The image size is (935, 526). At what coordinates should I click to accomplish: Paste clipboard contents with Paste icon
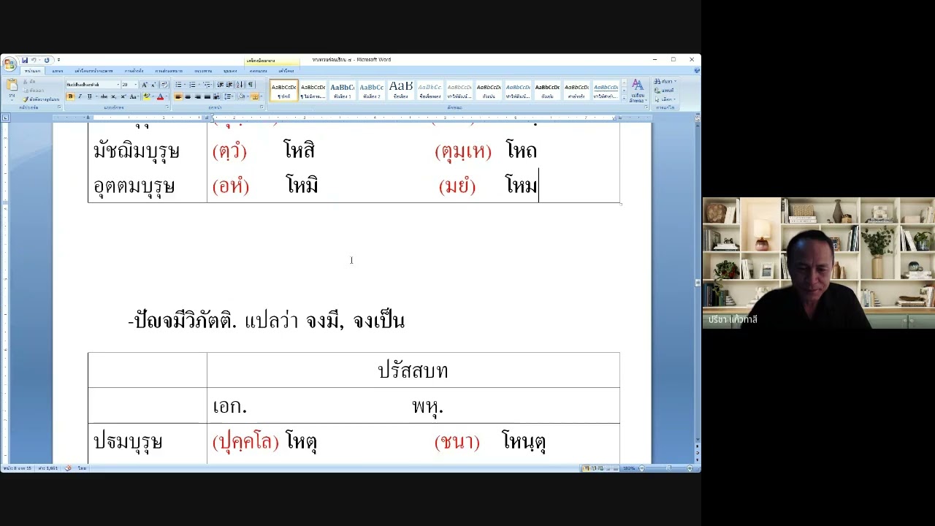pyautogui.click(x=12, y=84)
